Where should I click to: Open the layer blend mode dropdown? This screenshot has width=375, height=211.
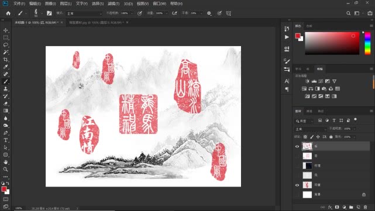(311, 129)
